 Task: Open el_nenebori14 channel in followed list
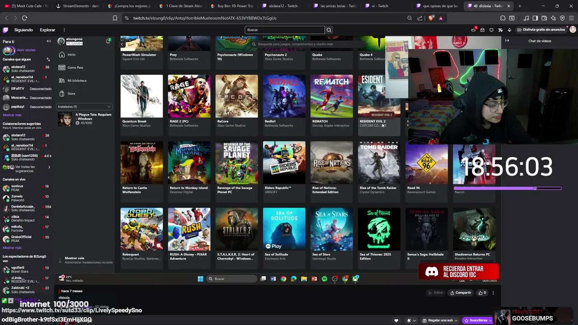click(x=26, y=79)
